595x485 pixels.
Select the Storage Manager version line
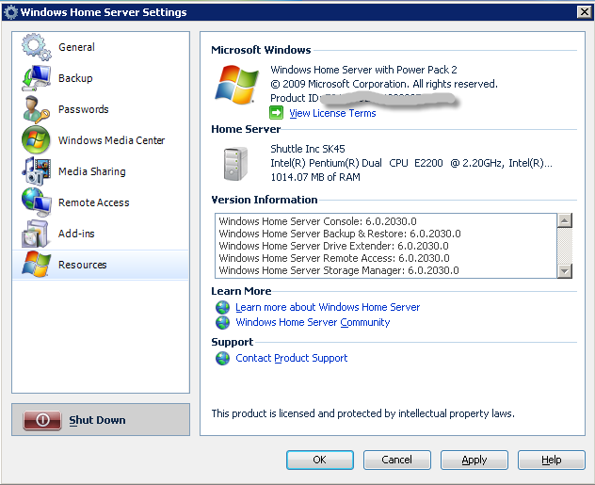point(339,270)
